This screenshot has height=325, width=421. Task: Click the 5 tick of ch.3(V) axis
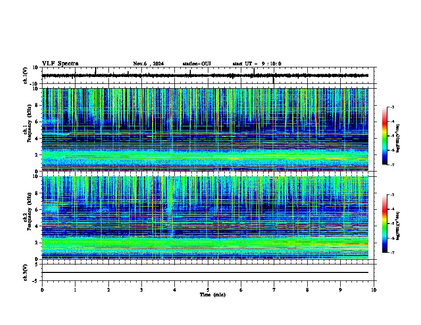[x=37, y=264]
